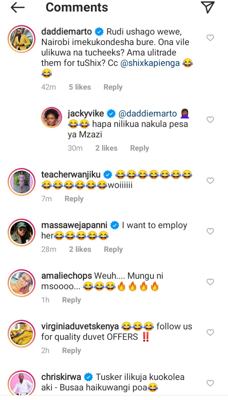This screenshot has width=228, height=400.
Task: Like jackyvike's reply with the heart
Action: (x=210, y=120)
